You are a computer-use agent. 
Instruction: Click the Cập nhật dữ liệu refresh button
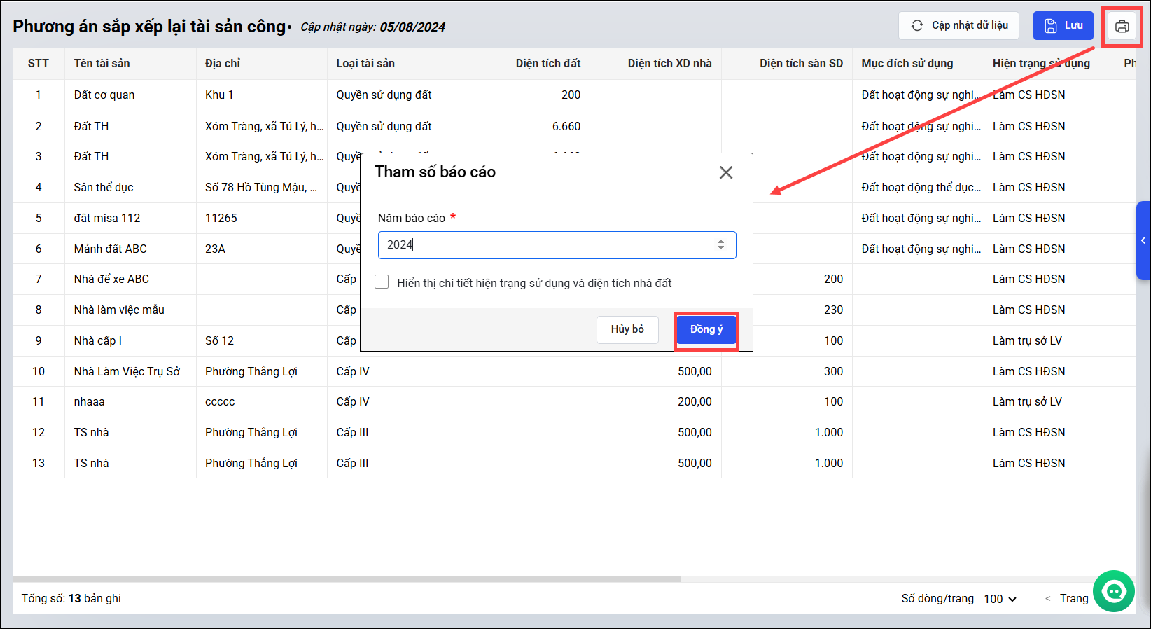(959, 26)
